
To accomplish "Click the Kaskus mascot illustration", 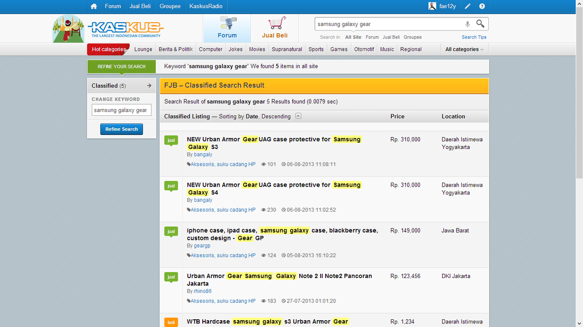I will point(68,29).
